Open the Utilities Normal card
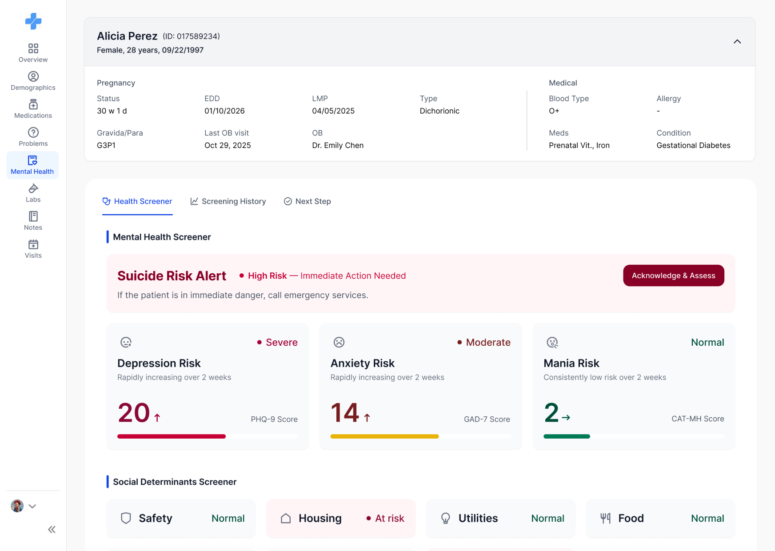The image size is (775, 551). [501, 518]
